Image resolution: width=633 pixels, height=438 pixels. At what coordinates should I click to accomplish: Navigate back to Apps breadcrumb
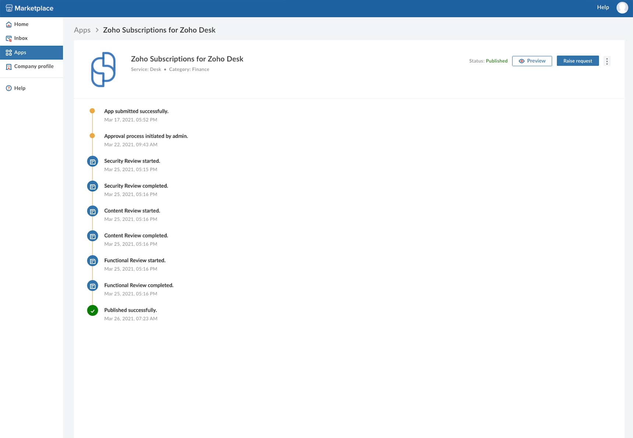click(82, 30)
